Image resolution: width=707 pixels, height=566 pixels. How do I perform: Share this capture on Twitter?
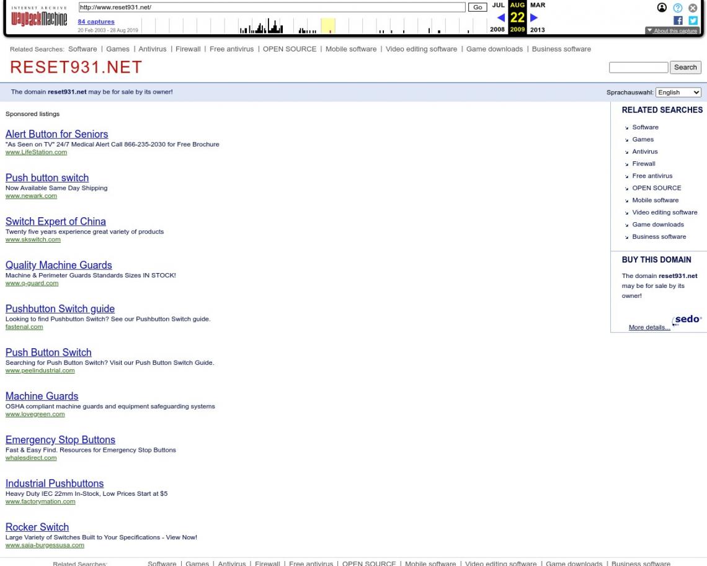coord(693,20)
